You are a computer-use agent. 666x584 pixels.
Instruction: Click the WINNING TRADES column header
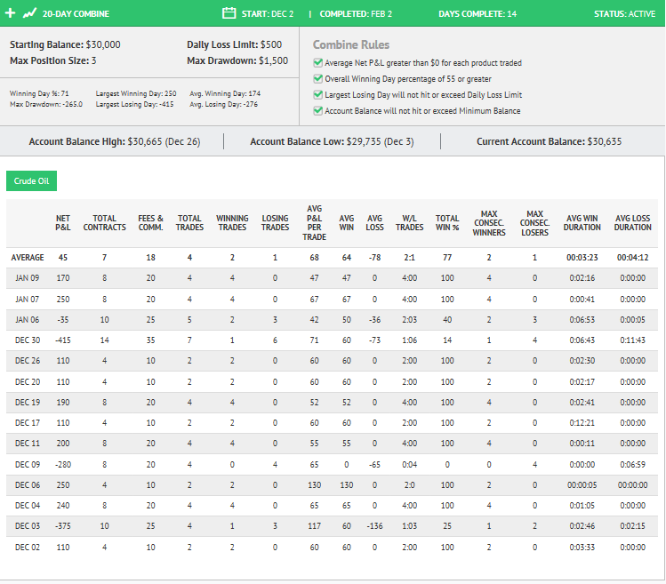tap(232, 222)
